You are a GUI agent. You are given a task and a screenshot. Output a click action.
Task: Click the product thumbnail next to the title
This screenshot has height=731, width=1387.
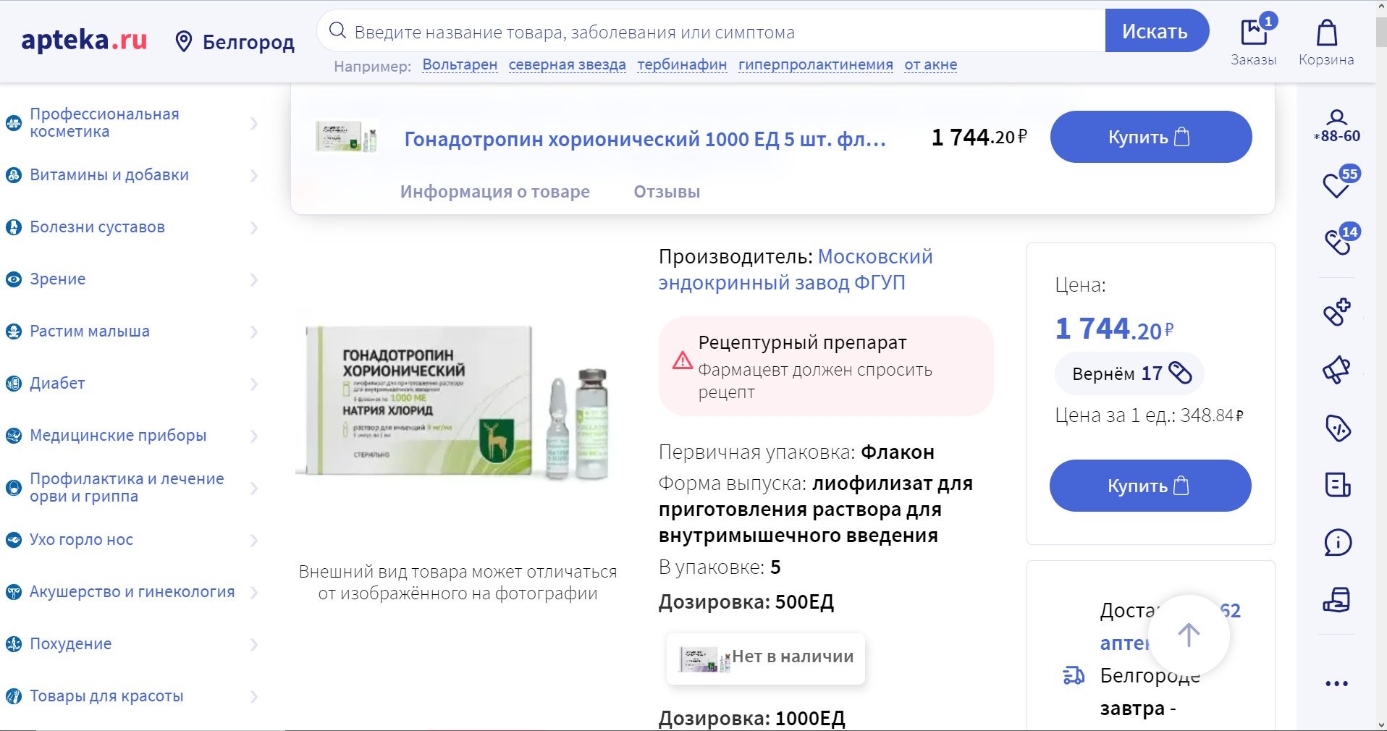pos(347,137)
